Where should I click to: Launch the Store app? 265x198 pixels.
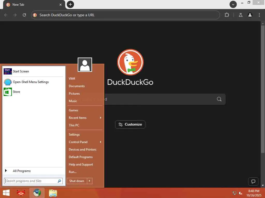(x=12, y=92)
